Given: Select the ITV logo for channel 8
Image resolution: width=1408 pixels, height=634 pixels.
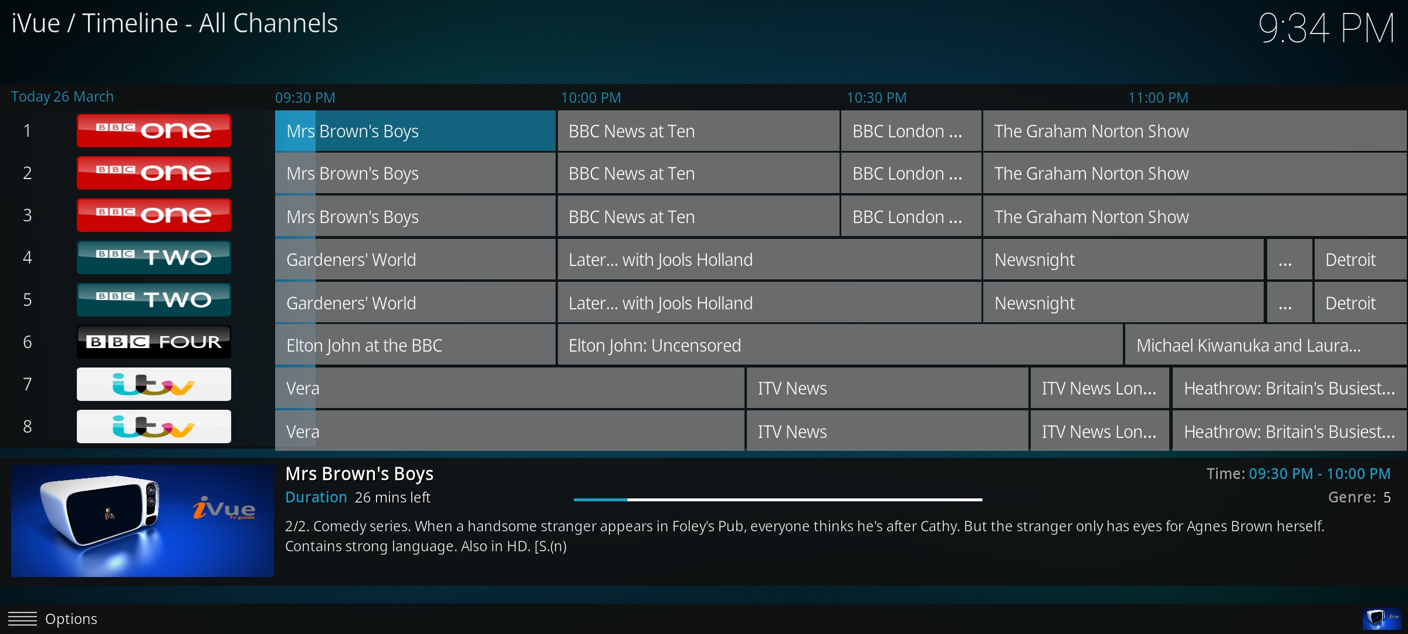Looking at the screenshot, I should click(x=154, y=426).
